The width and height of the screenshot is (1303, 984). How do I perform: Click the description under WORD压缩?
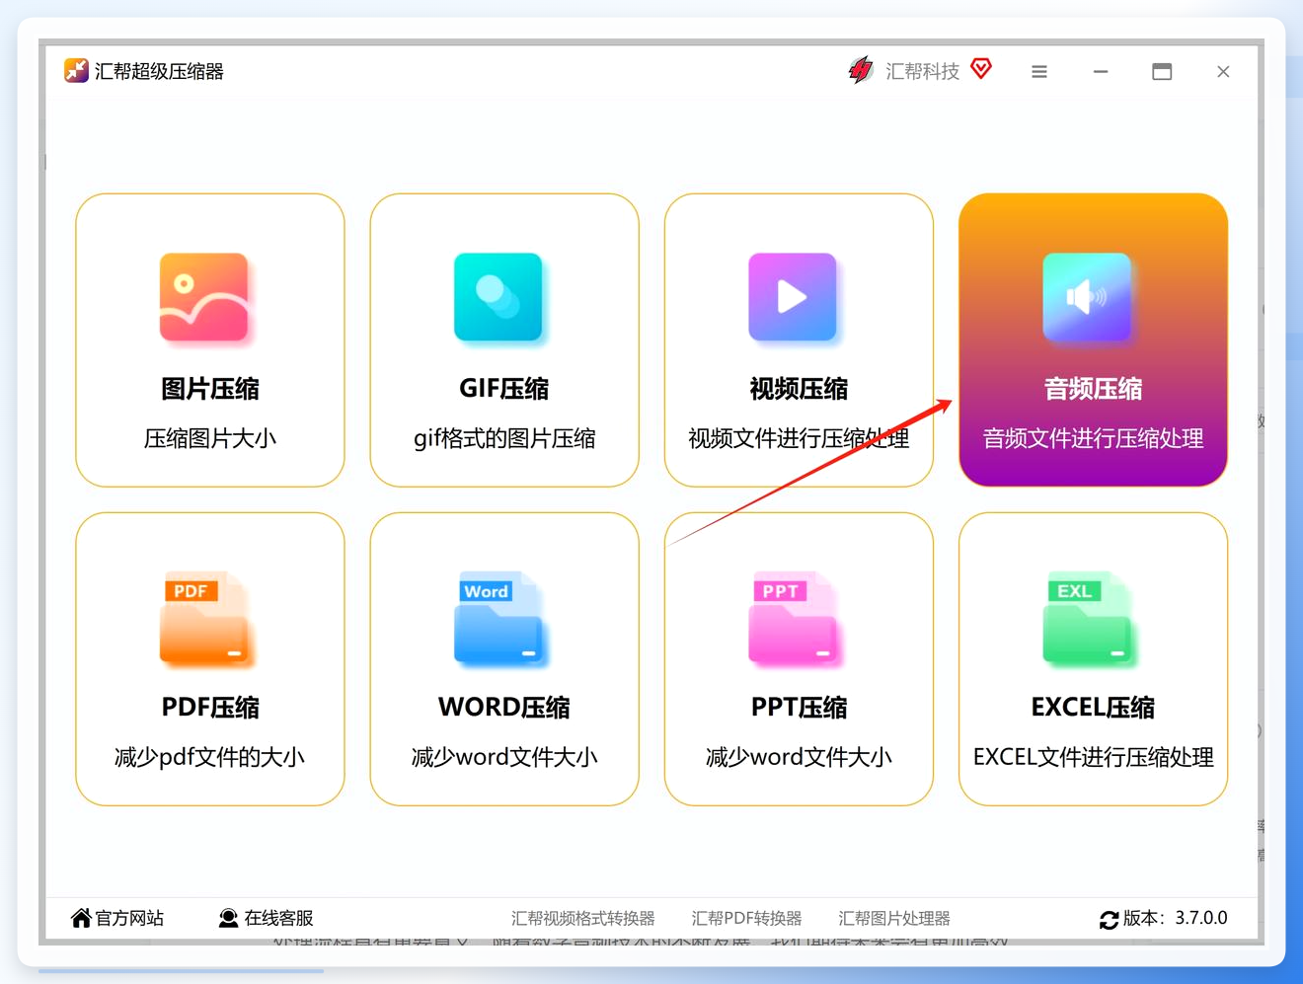[504, 757]
